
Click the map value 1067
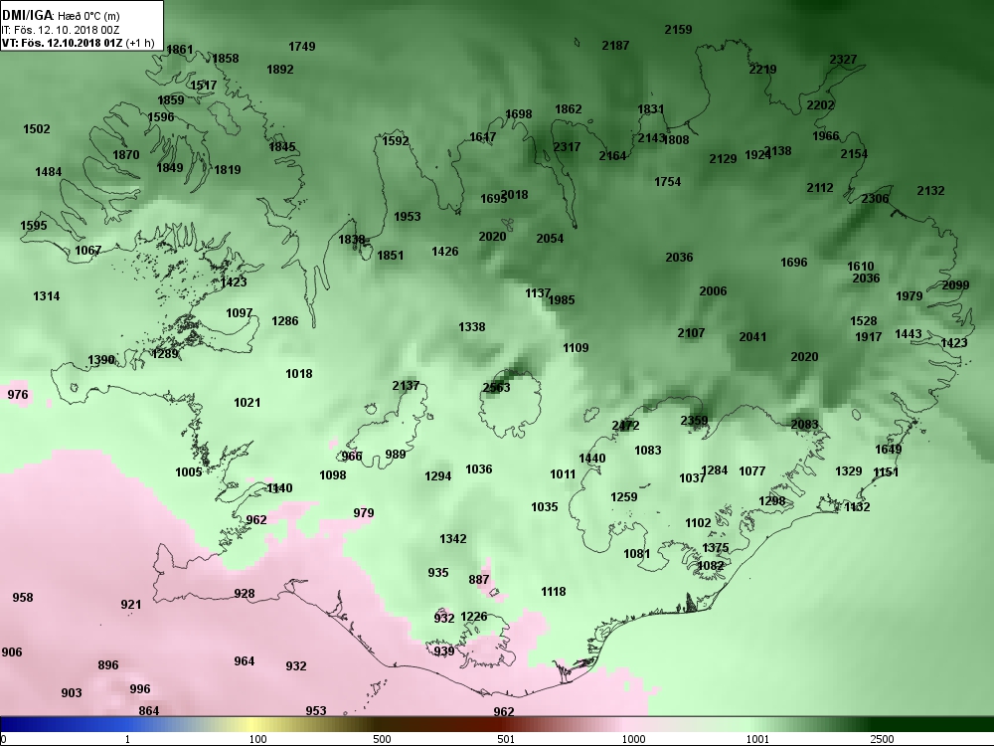coord(88,250)
